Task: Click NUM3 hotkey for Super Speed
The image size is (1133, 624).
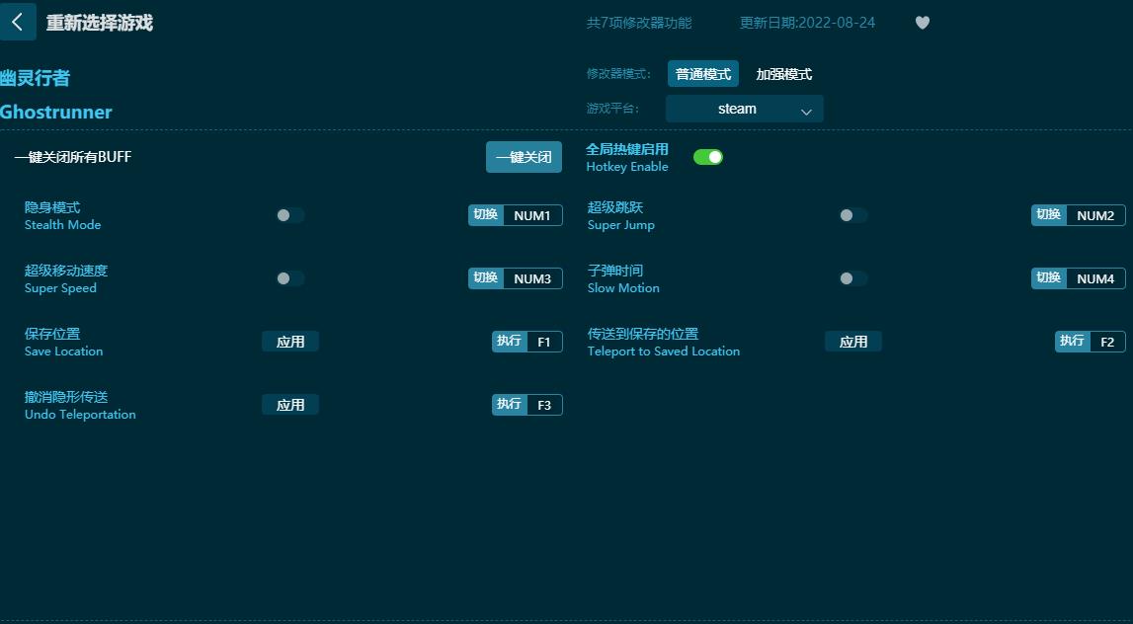Action: pos(532,278)
